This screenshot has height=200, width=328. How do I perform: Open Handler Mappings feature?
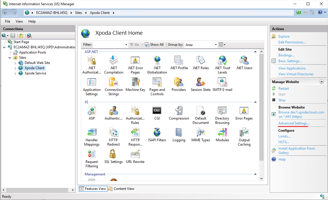(92, 137)
